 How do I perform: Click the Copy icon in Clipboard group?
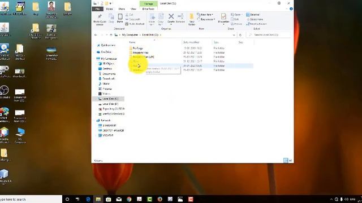[x=111, y=19]
